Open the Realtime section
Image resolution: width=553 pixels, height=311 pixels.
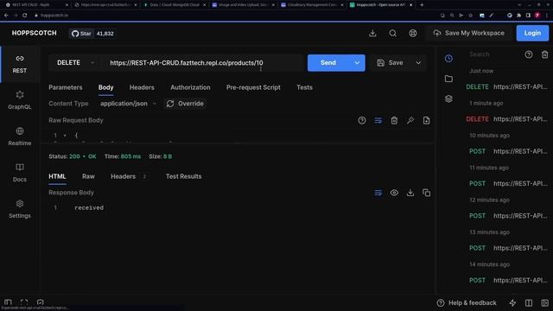tap(20, 136)
